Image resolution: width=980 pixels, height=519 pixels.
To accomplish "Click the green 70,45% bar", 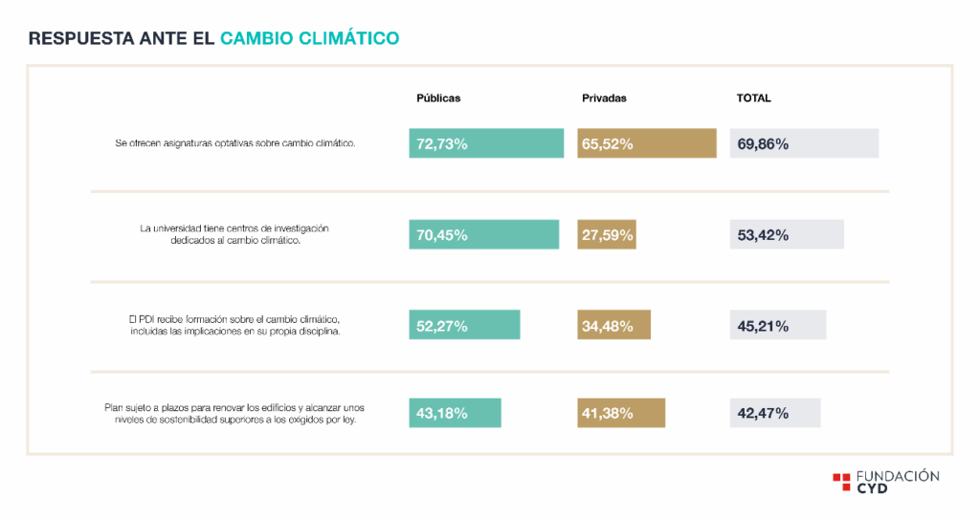I will (x=483, y=235).
